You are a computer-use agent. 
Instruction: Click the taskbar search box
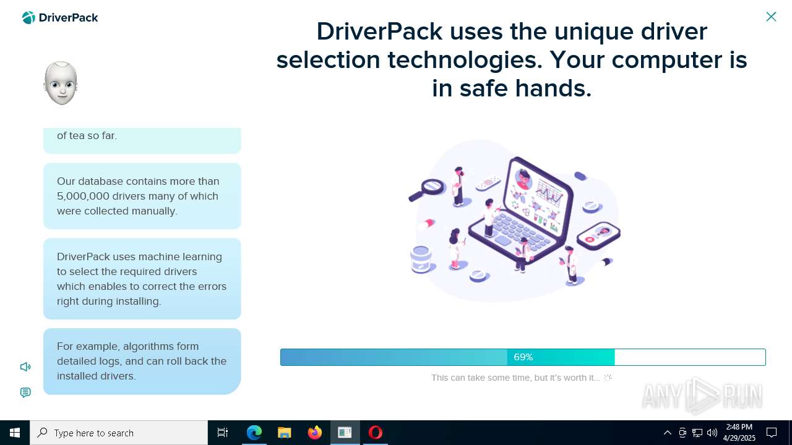pos(119,433)
